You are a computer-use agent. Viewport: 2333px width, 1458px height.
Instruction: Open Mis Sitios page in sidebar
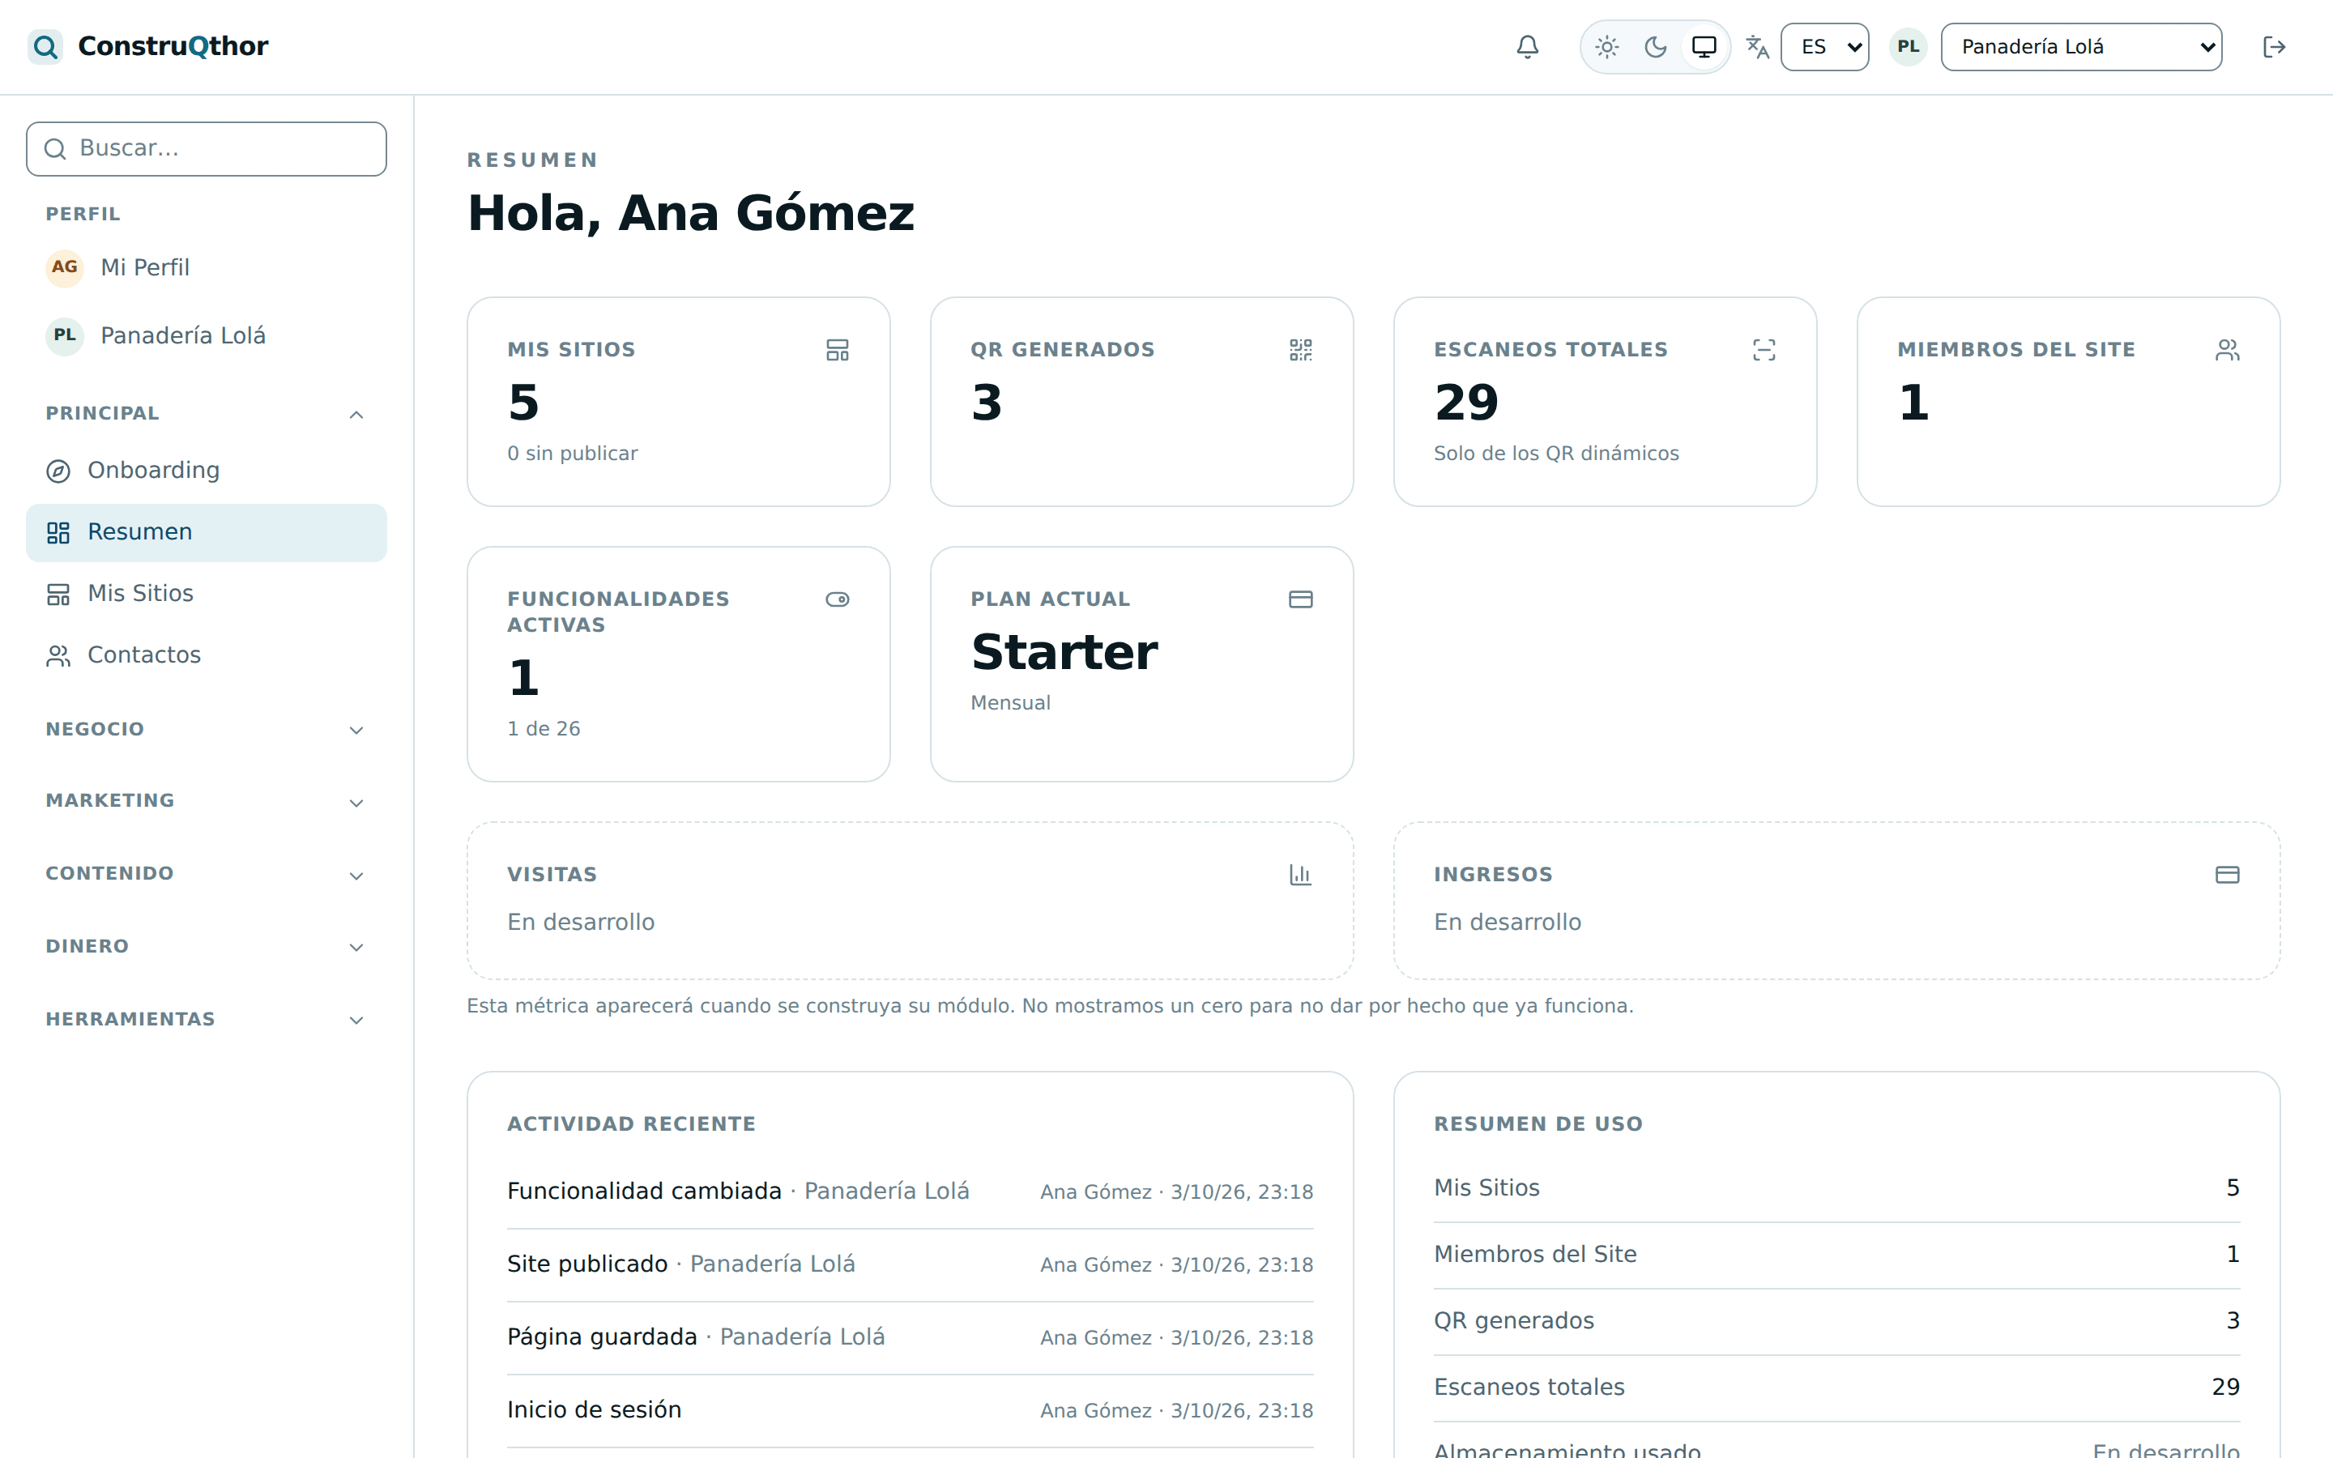pyautogui.click(x=207, y=594)
